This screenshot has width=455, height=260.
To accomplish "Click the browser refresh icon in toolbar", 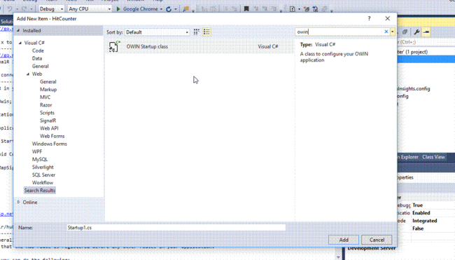I will pos(169,9).
